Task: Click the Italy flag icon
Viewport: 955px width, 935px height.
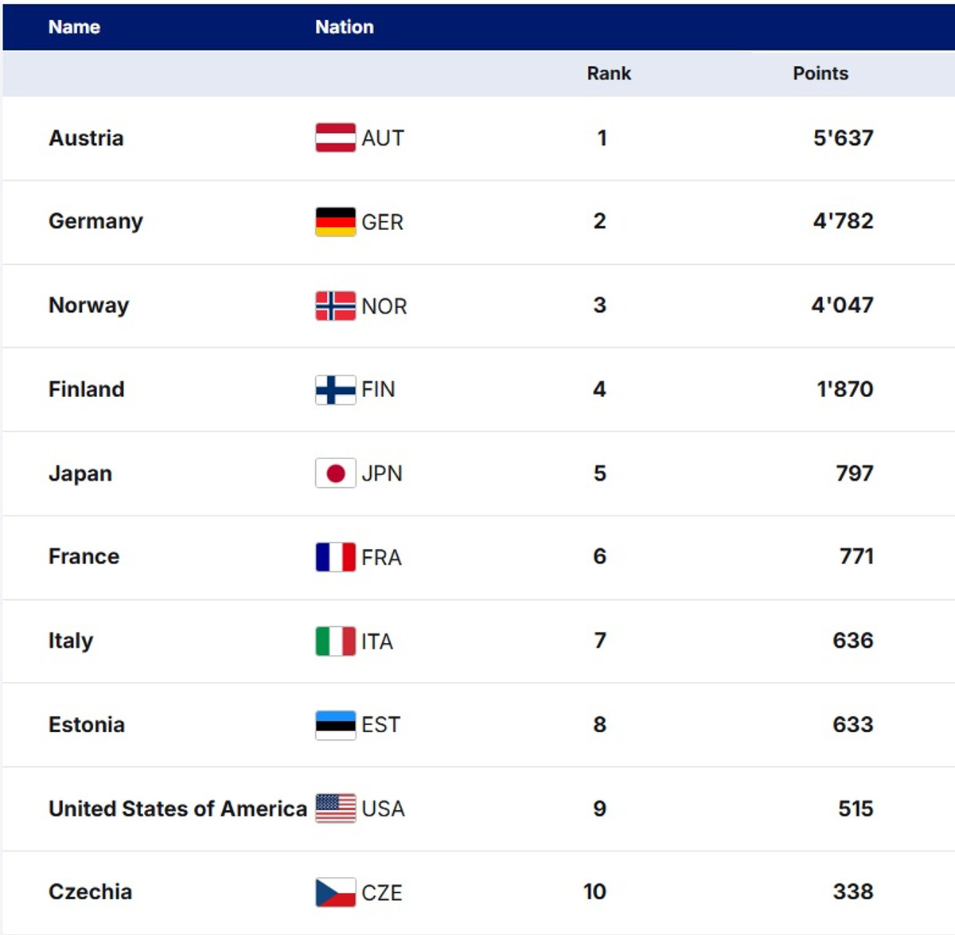Action: click(335, 641)
